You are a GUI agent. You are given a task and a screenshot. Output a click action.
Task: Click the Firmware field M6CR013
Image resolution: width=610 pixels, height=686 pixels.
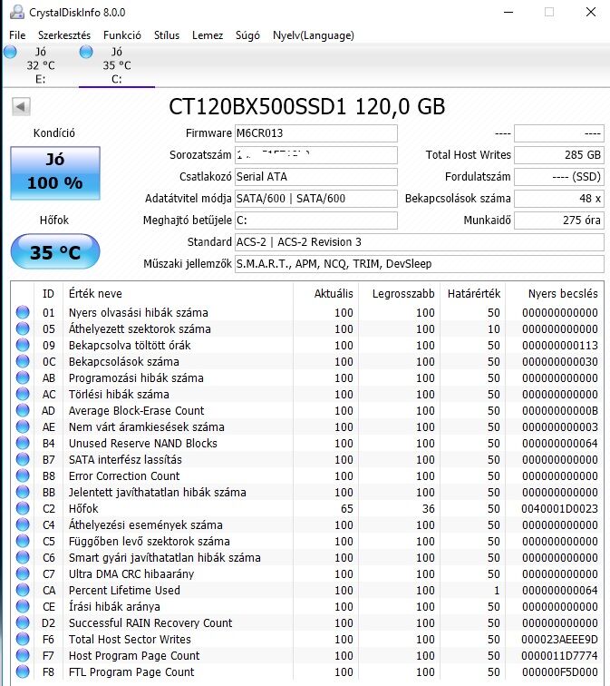(316, 133)
